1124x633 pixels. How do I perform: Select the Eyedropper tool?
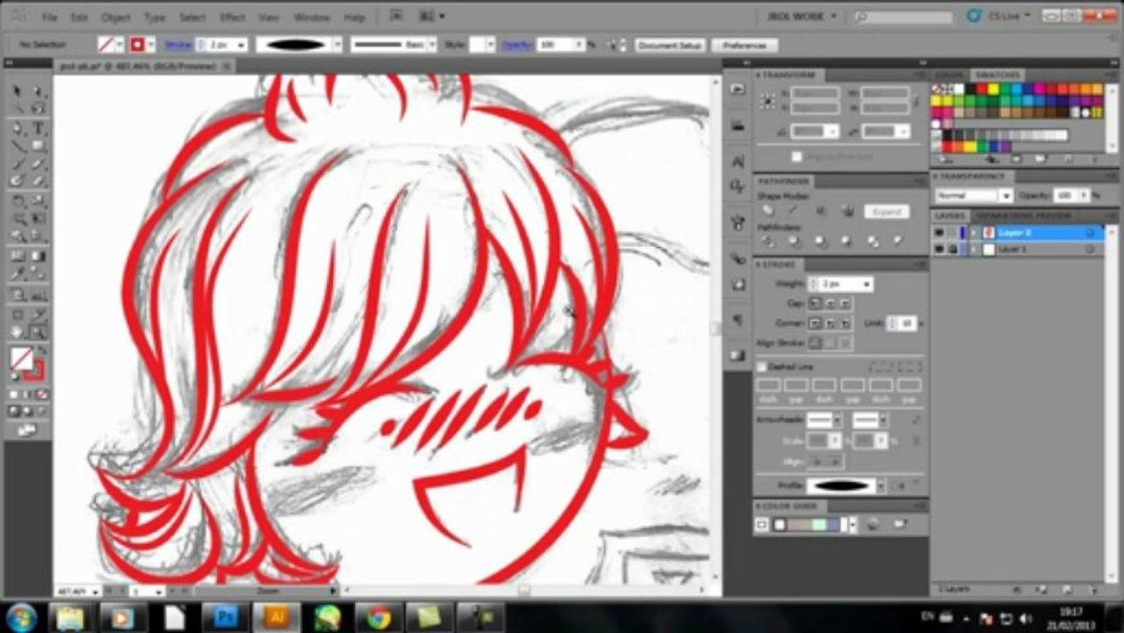point(17,273)
